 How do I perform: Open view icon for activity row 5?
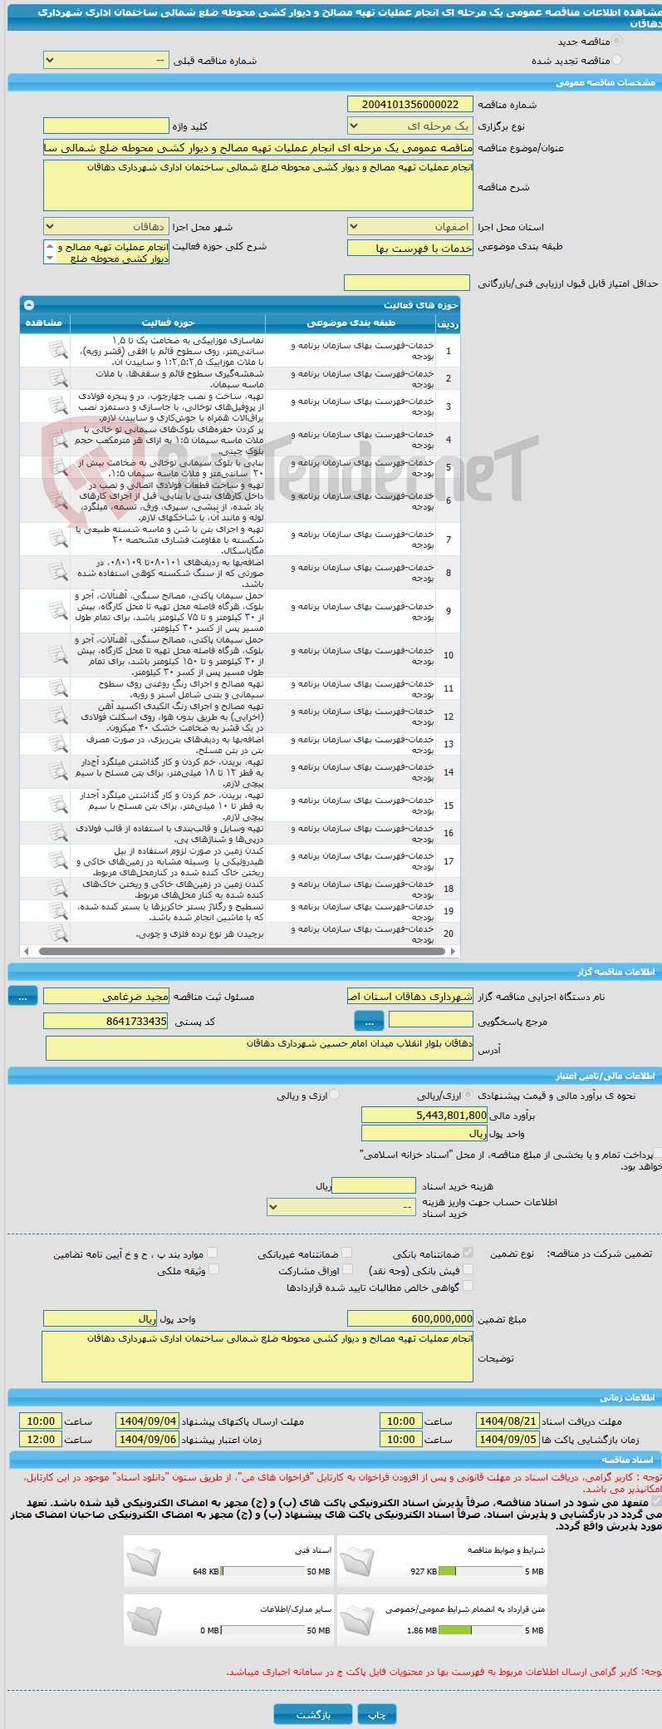[x=58, y=467]
